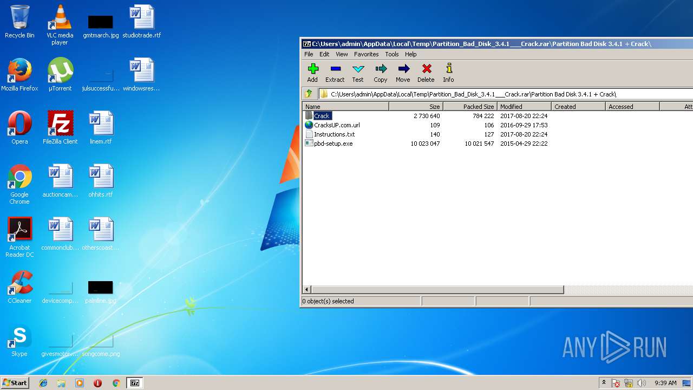
Task: Open the File menu
Action: pos(309,54)
